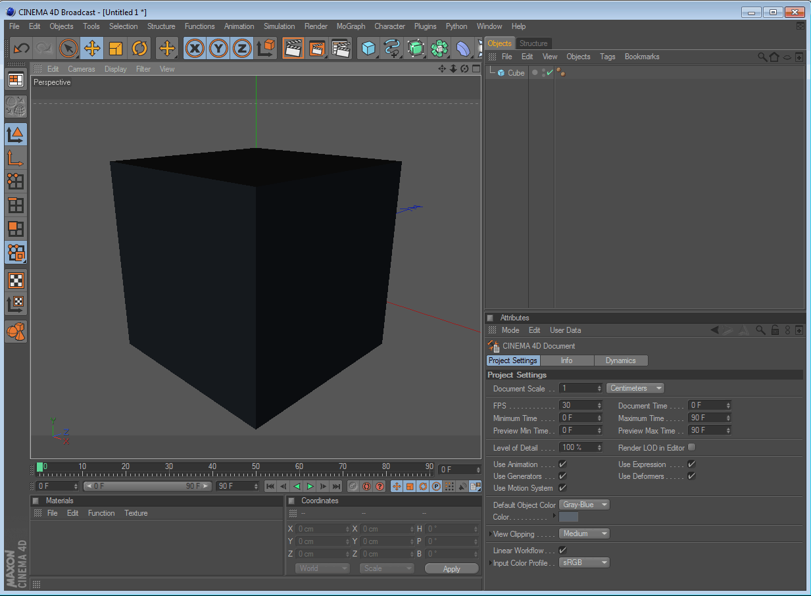This screenshot has height=596, width=811.
Task: Render the active view
Action: tap(293, 48)
